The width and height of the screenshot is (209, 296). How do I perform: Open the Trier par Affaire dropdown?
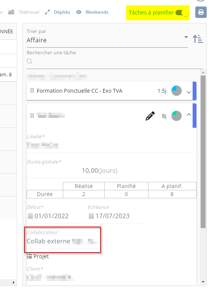(x=107, y=40)
